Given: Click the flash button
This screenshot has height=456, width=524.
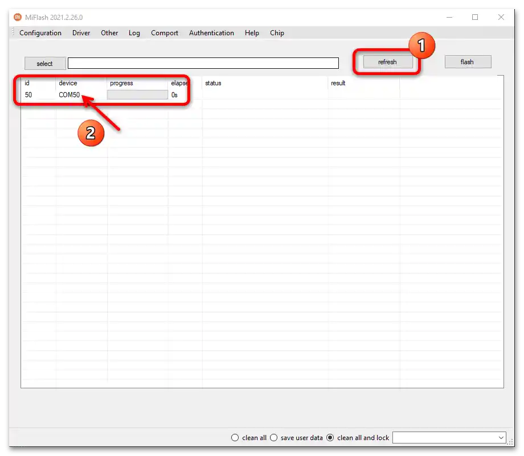Looking at the screenshot, I should (468, 62).
